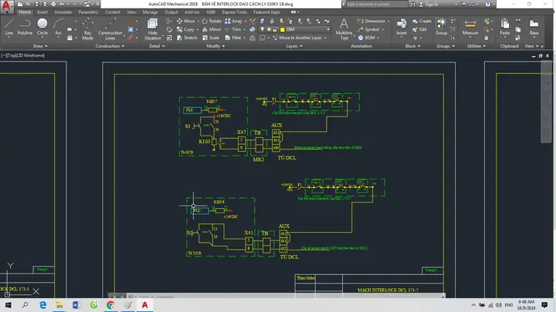Open Microsoft Edge from taskbar
The image size is (556, 312).
coord(43,305)
